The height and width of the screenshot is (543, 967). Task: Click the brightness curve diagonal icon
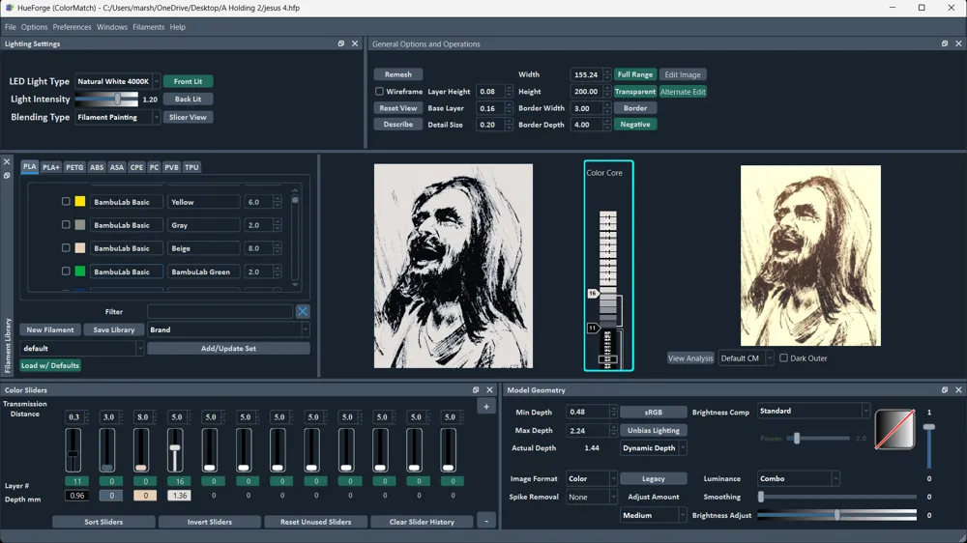[894, 430]
